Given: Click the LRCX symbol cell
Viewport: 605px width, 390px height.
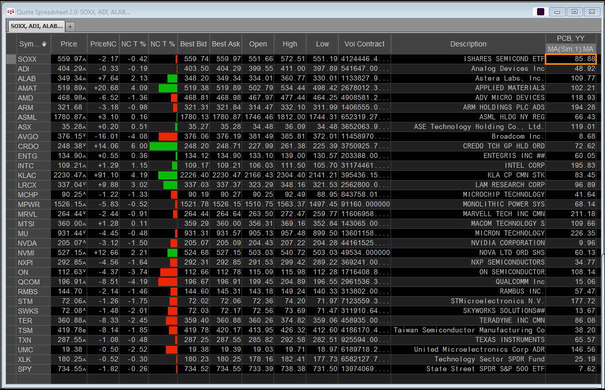Looking at the screenshot, I should coord(33,185).
